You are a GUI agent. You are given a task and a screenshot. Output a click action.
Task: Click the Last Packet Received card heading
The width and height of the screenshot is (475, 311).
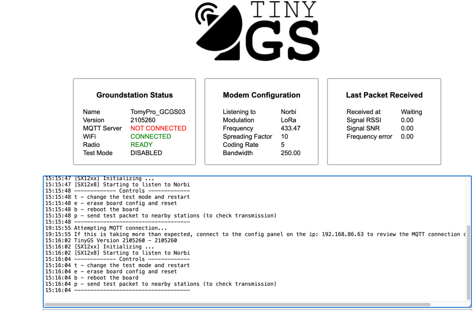point(384,95)
